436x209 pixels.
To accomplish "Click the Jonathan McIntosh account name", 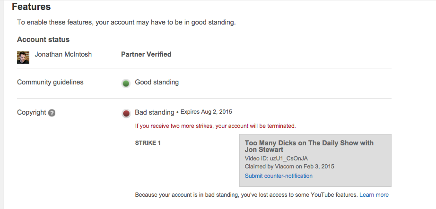I will (x=63, y=54).
